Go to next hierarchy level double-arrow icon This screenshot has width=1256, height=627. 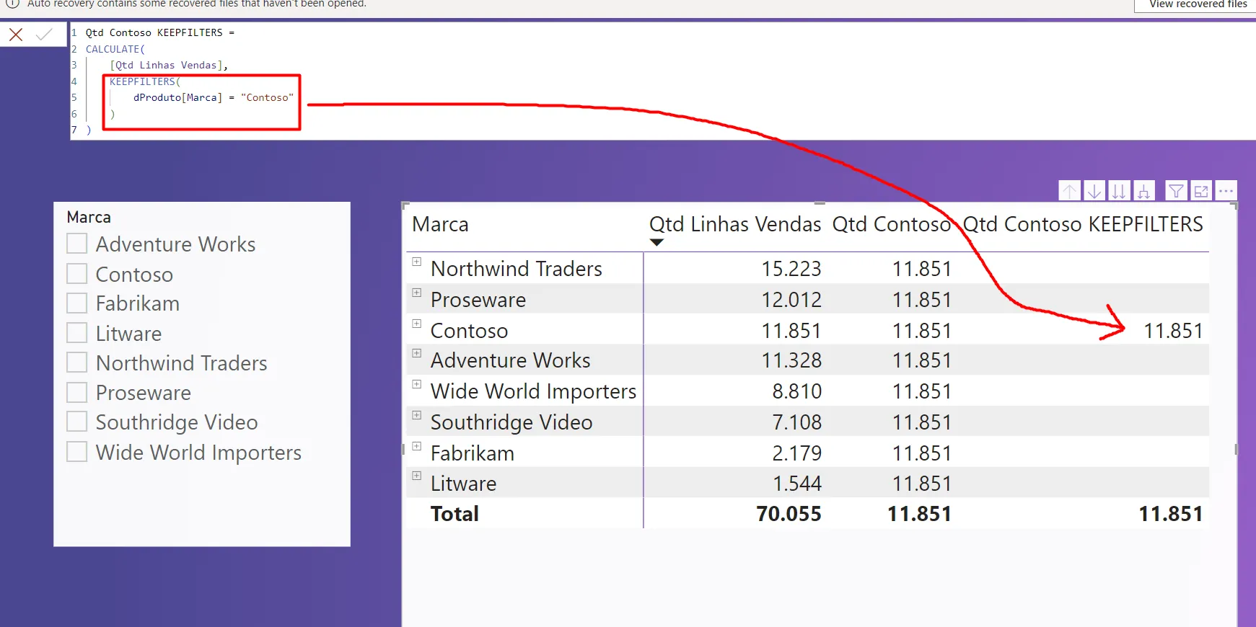[1118, 191]
